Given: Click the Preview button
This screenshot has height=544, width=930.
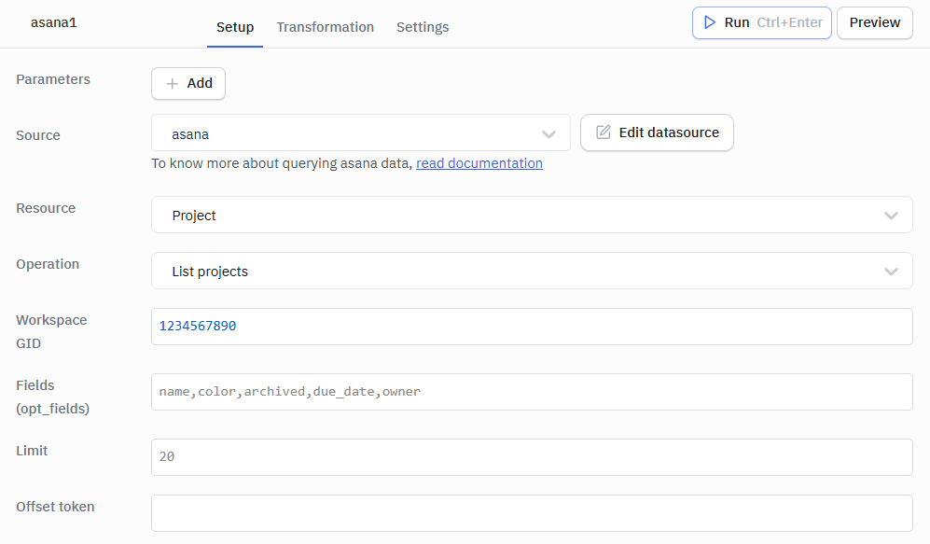Looking at the screenshot, I should point(874,23).
